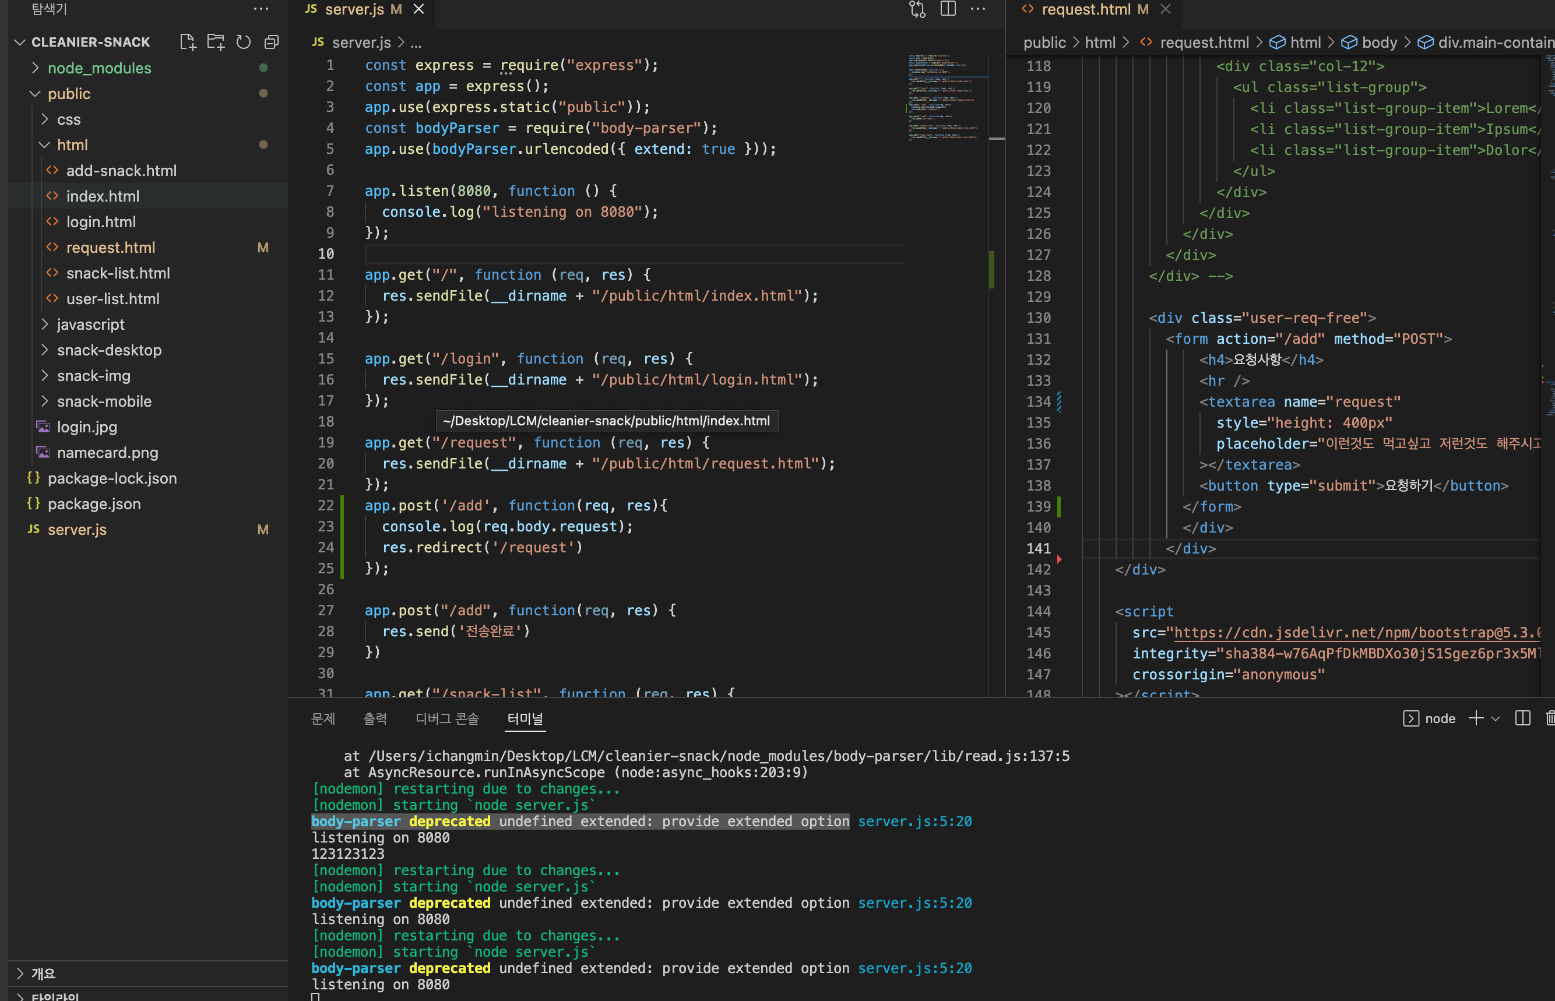
Task: Open terminal launch profile dropdown arrow
Action: click(1495, 719)
